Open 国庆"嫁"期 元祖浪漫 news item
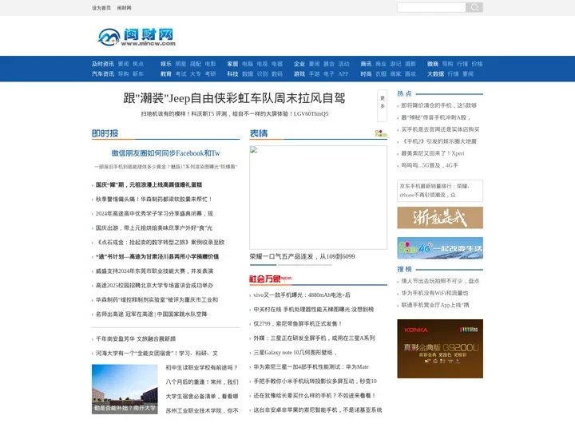The image size is (575, 431). tap(149, 184)
